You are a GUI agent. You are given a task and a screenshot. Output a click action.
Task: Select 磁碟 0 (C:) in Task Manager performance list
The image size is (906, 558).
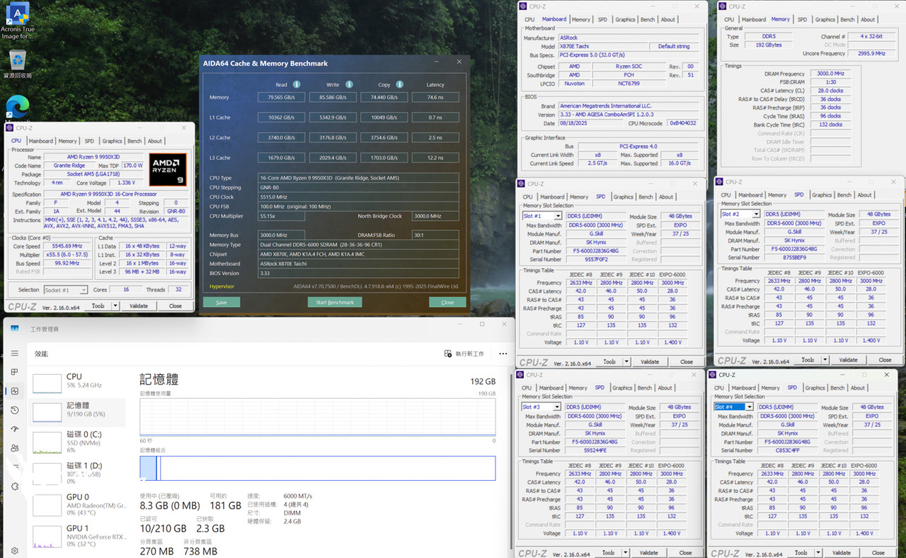point(78,441)
